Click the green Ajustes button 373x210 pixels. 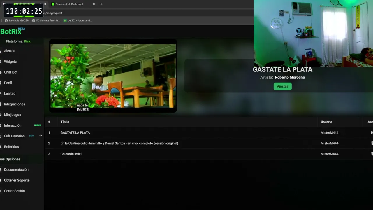pos(282,86)
